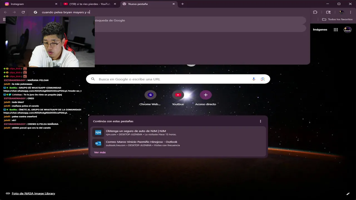Go back with the back arrow

(x=6, y=12)
